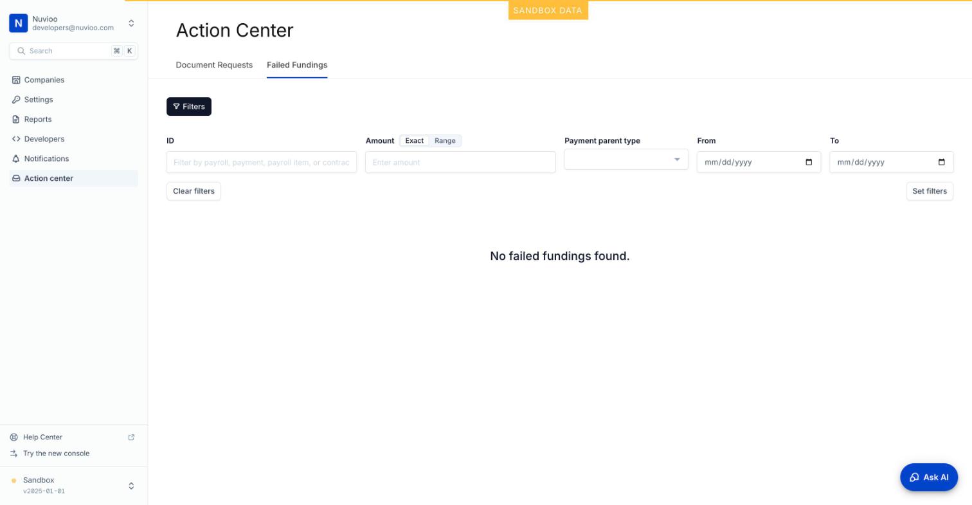Click the Companies building icon
This screenshot has height=505, width=972.
click(x=16, y=80)
